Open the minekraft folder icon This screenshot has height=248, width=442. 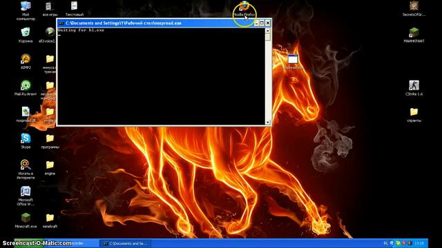50,218
